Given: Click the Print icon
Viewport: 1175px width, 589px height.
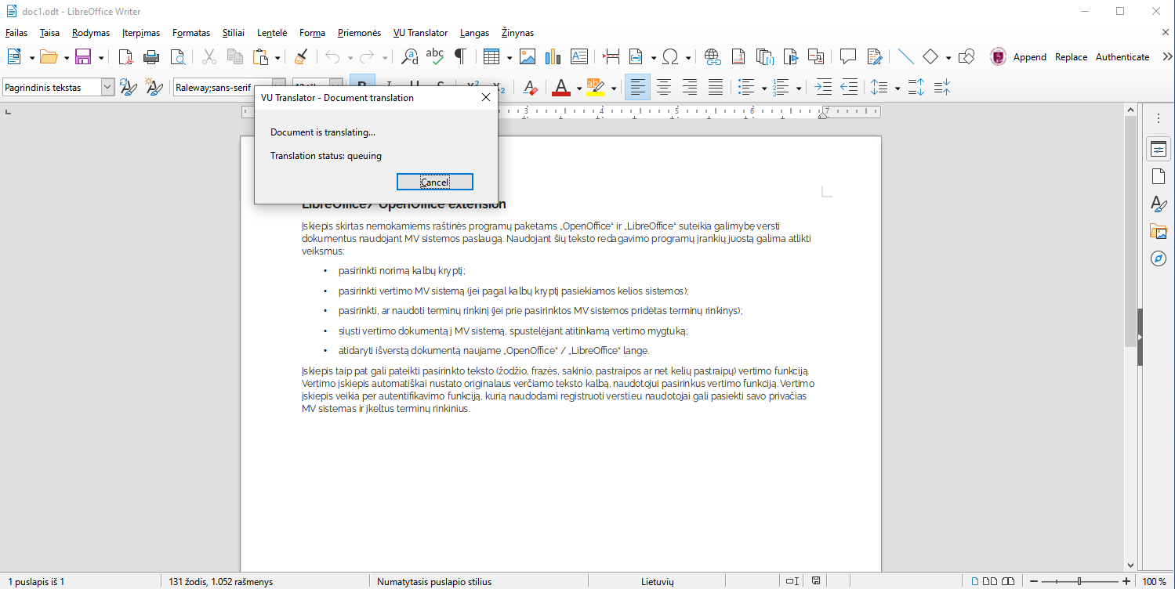Looking at the screenshot, I should point(151,56).
